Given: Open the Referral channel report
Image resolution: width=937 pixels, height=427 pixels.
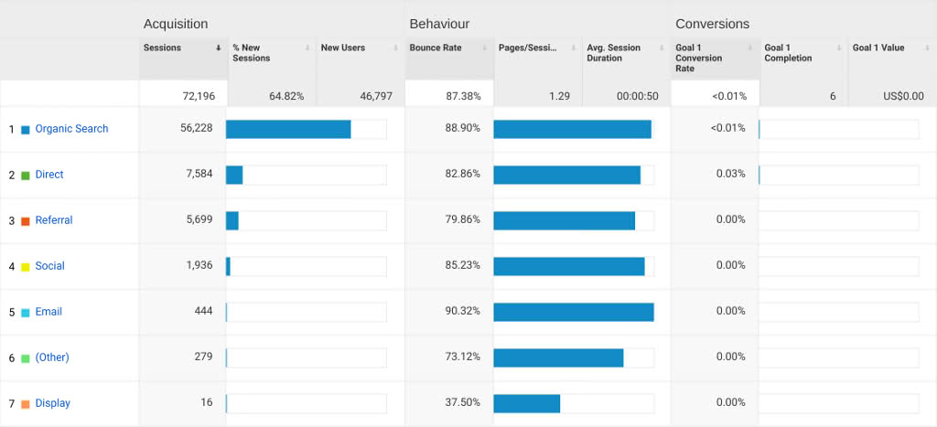Looking at the screenshot, I should pyautogui.click(x=54, y=220).
